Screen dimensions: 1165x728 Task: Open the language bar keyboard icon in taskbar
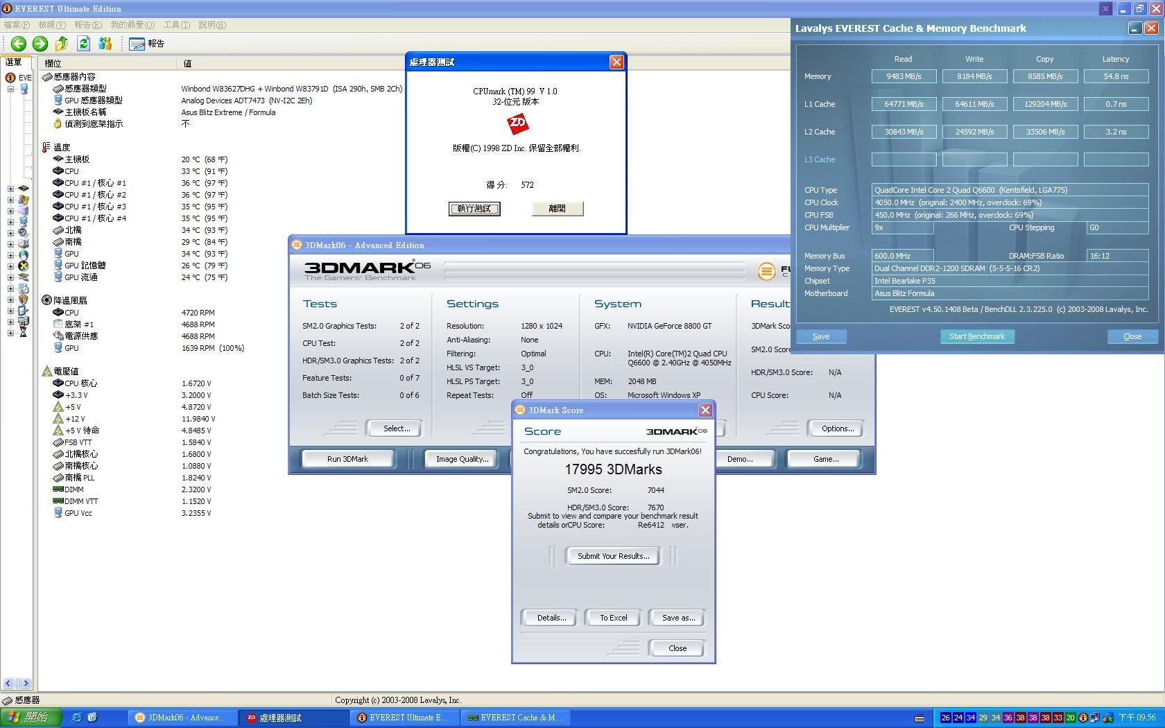(x=920, y=718)
